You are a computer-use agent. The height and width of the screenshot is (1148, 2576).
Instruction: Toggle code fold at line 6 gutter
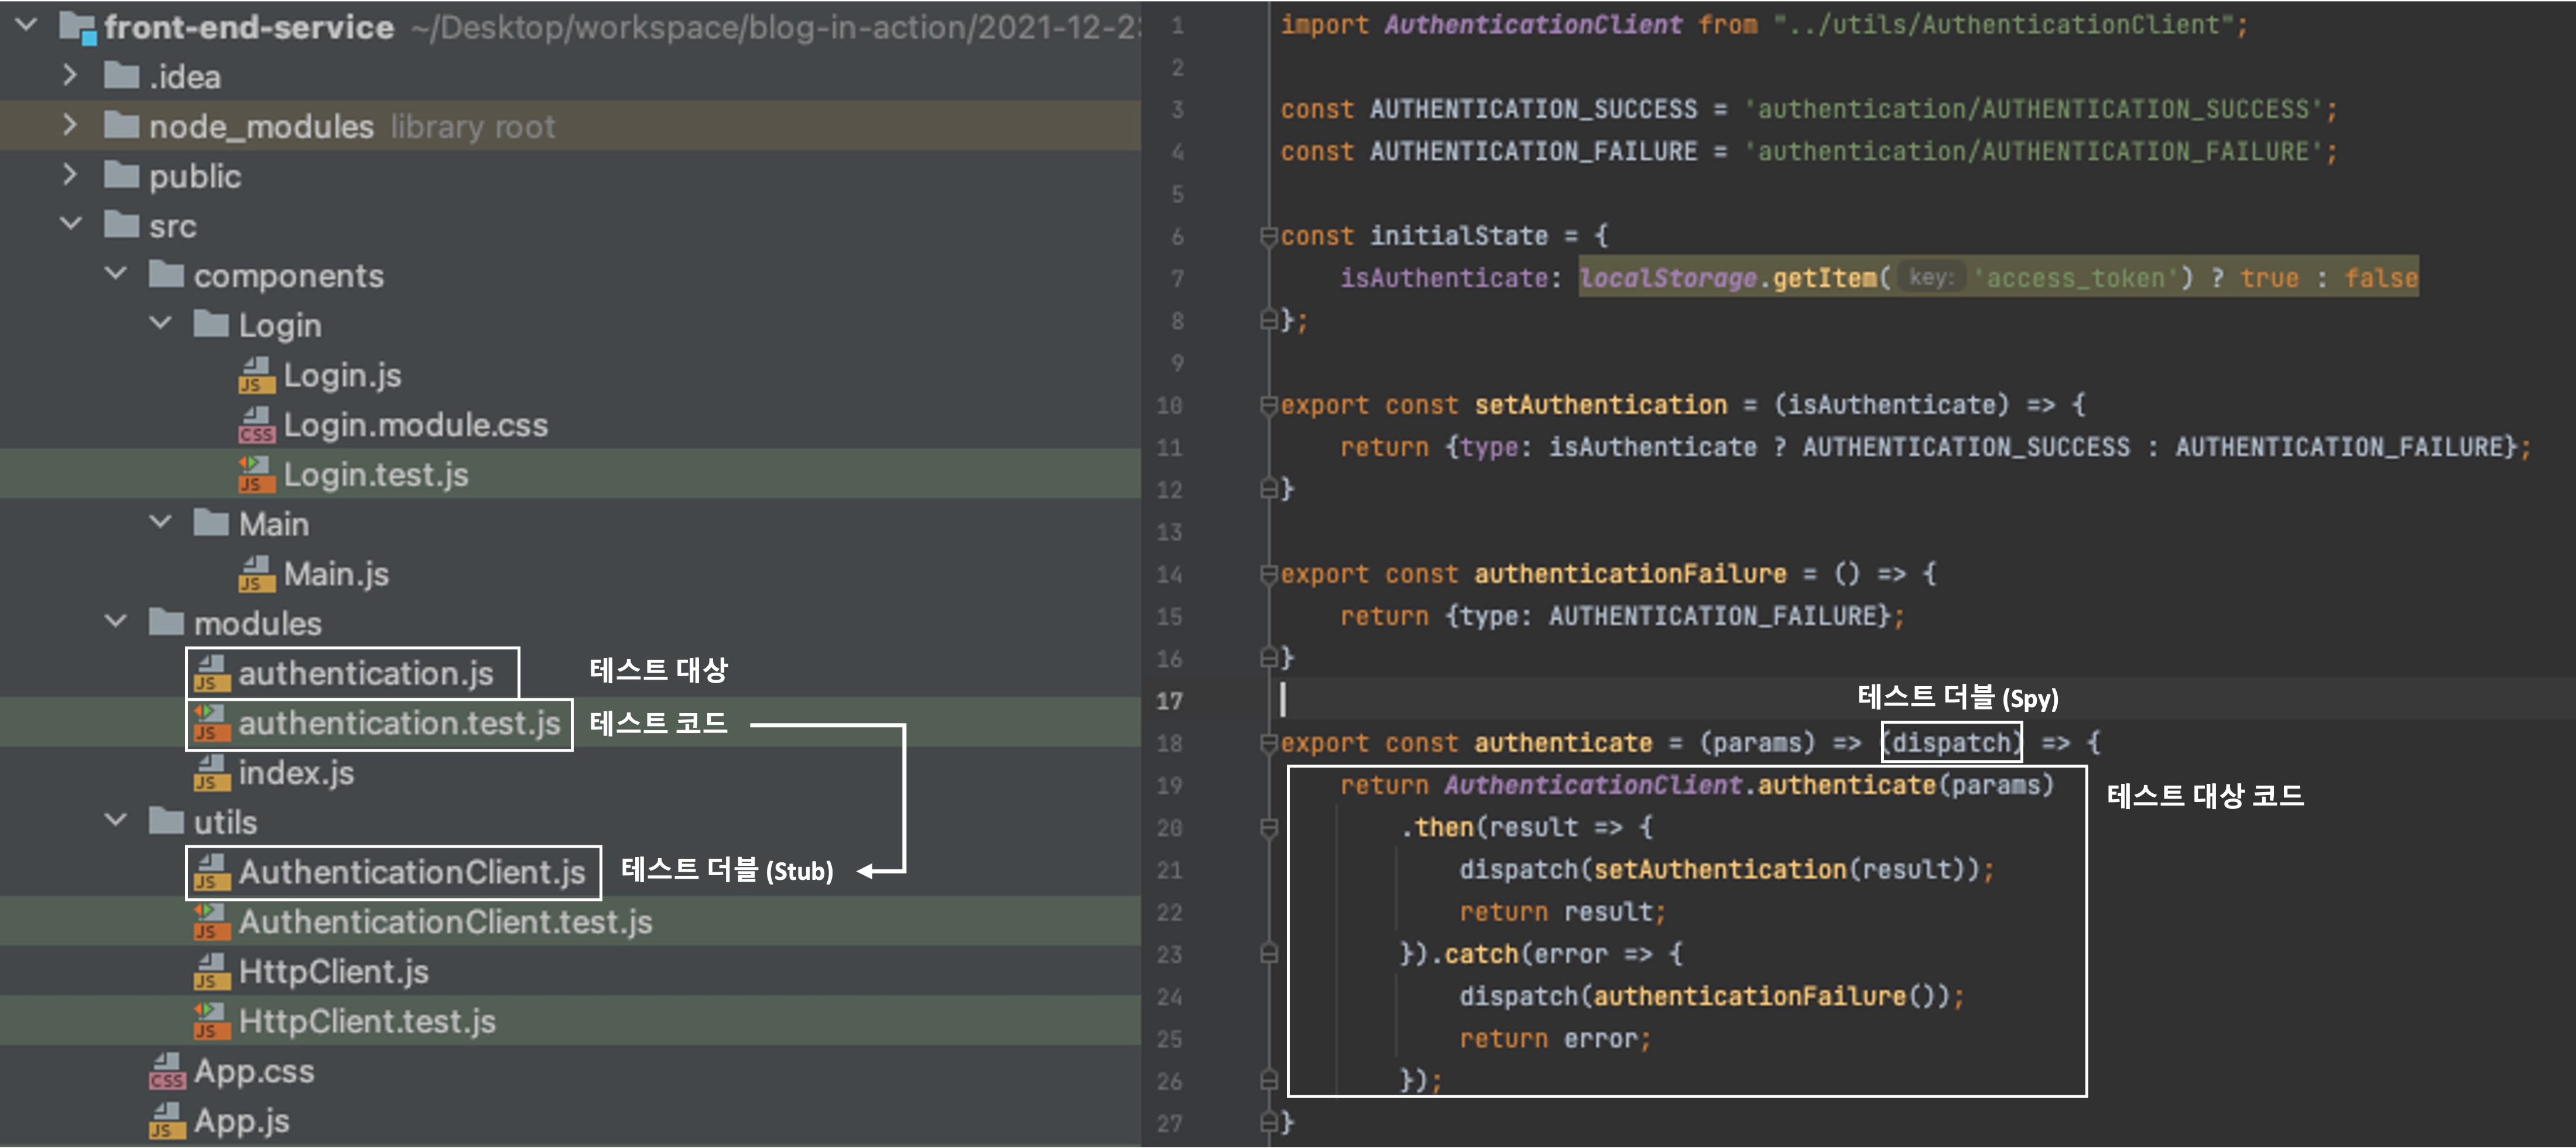point(1269,236)
